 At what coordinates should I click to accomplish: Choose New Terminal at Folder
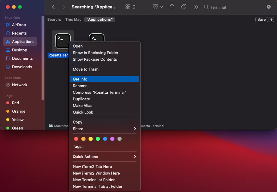[x=104, y=180]
